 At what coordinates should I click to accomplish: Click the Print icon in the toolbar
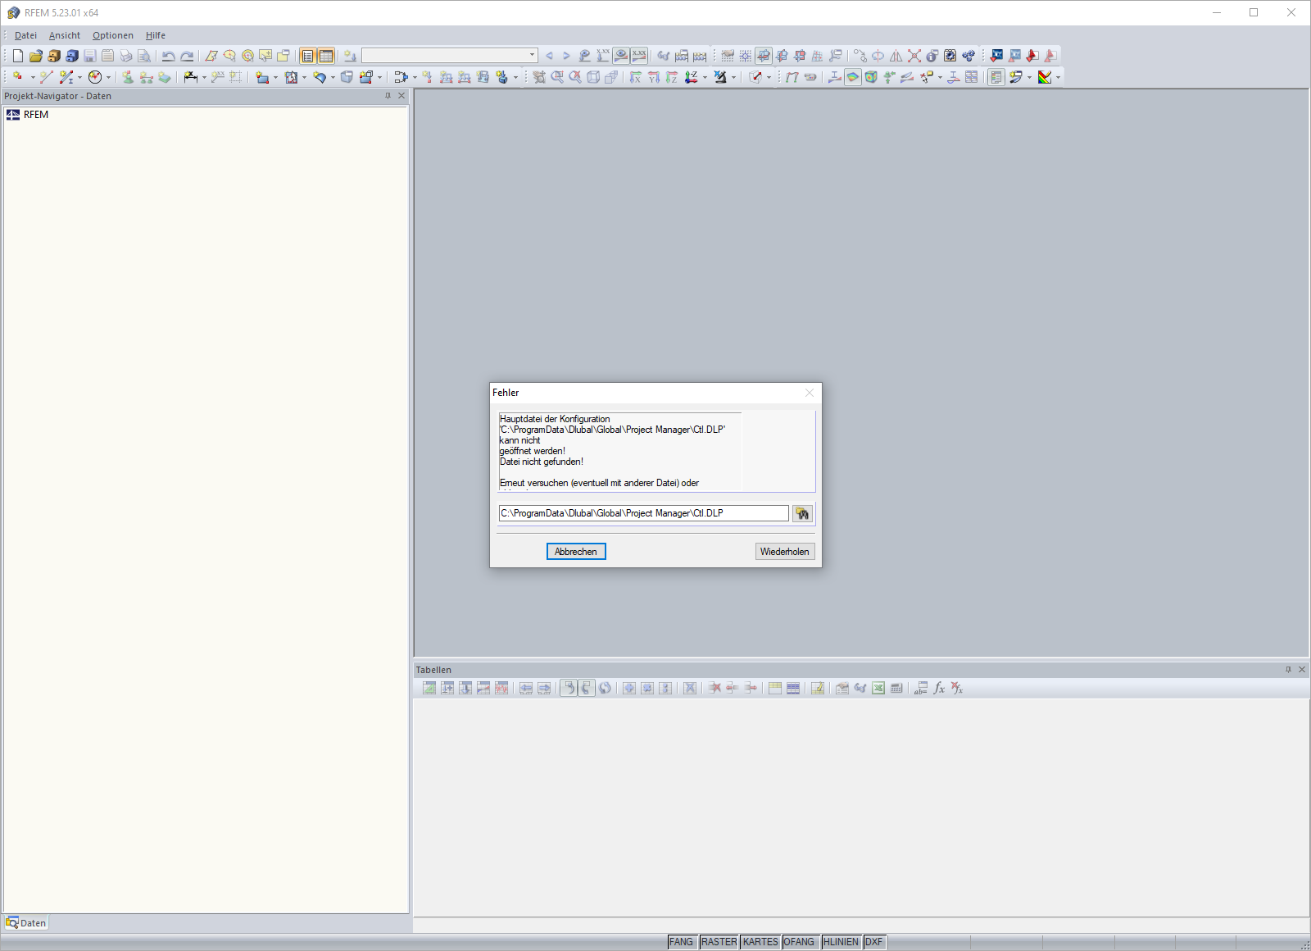125,56
